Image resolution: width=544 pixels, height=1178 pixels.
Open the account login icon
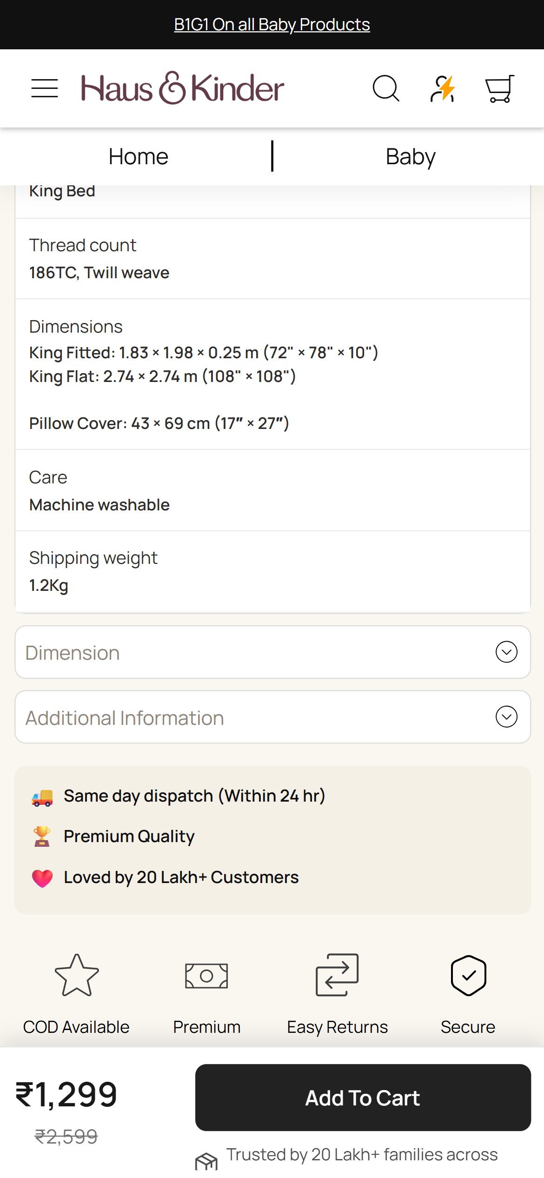coord(443,88)
